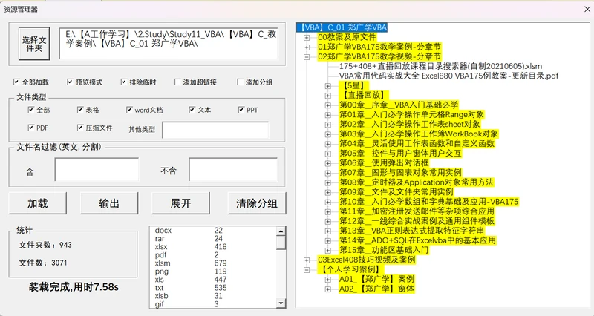Expand the 第00章 序章 node

[327, 105]
